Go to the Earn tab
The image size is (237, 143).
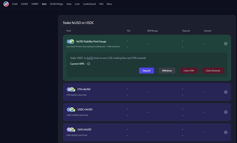[x=44, y=4]
